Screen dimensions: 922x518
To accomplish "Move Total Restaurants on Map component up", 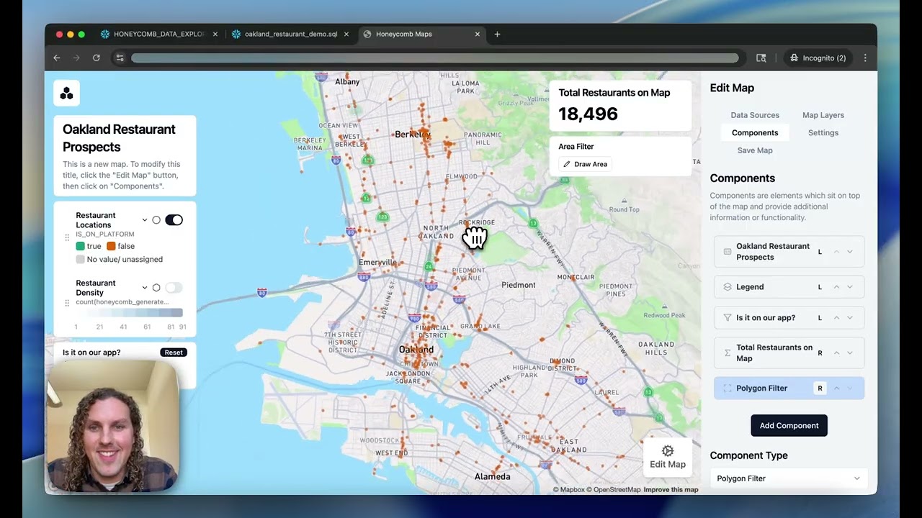I will point(836,353).
